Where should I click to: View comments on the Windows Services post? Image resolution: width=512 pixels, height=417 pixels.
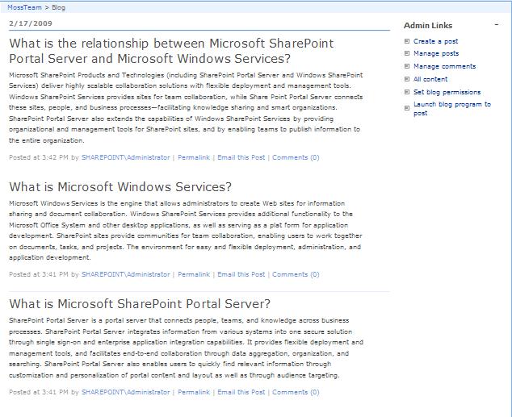pos(296,274)
